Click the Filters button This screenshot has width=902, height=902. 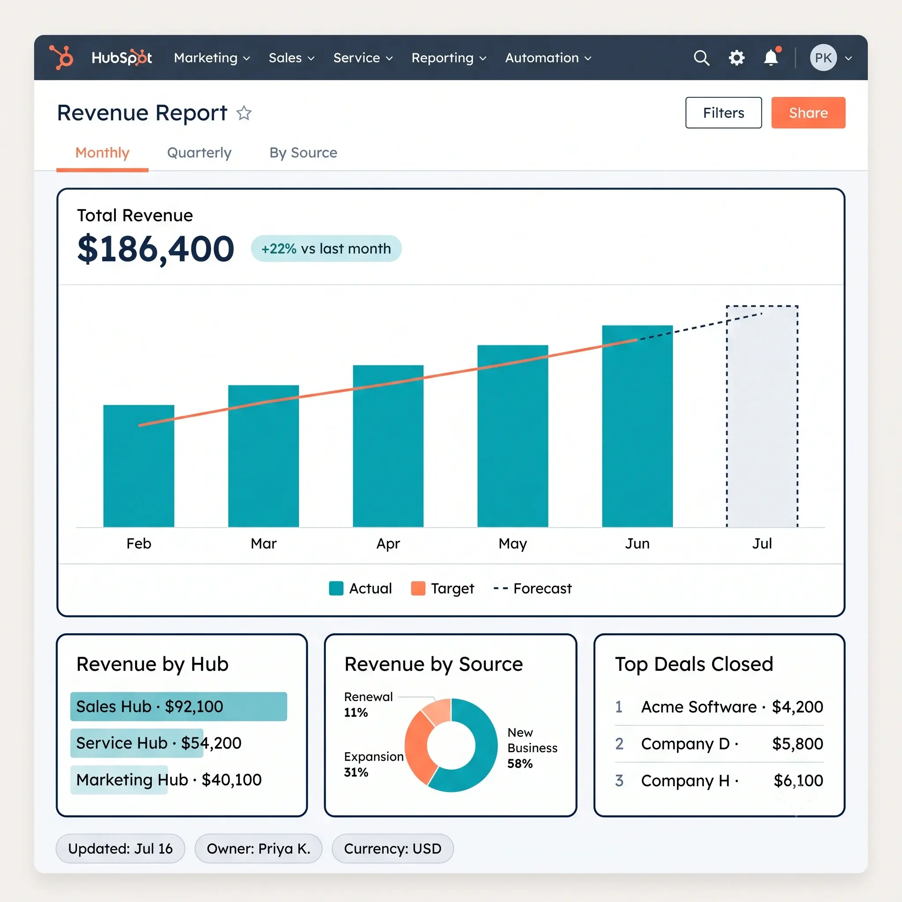[x=723, y=112]
